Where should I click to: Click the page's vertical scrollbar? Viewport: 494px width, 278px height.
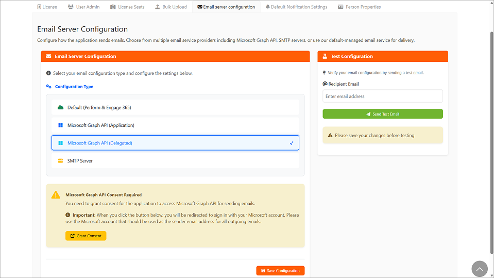491,142
